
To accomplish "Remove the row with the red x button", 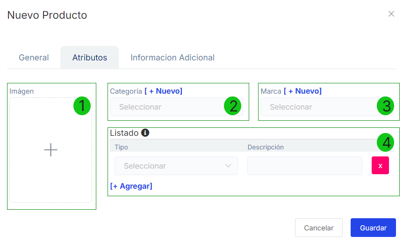I will [380, 166].
